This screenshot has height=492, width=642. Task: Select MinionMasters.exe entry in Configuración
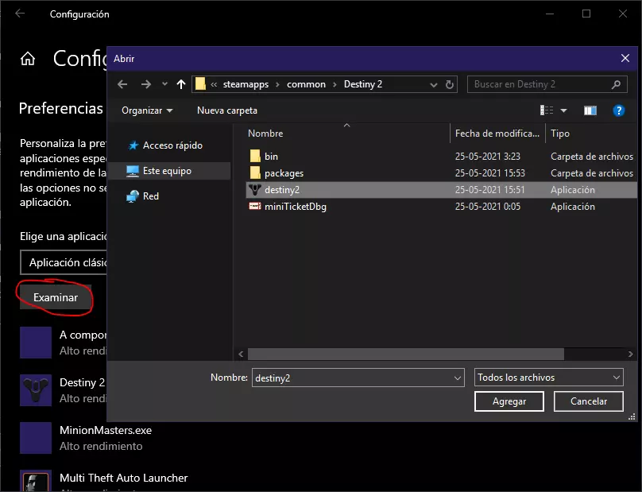click(86, 438)
